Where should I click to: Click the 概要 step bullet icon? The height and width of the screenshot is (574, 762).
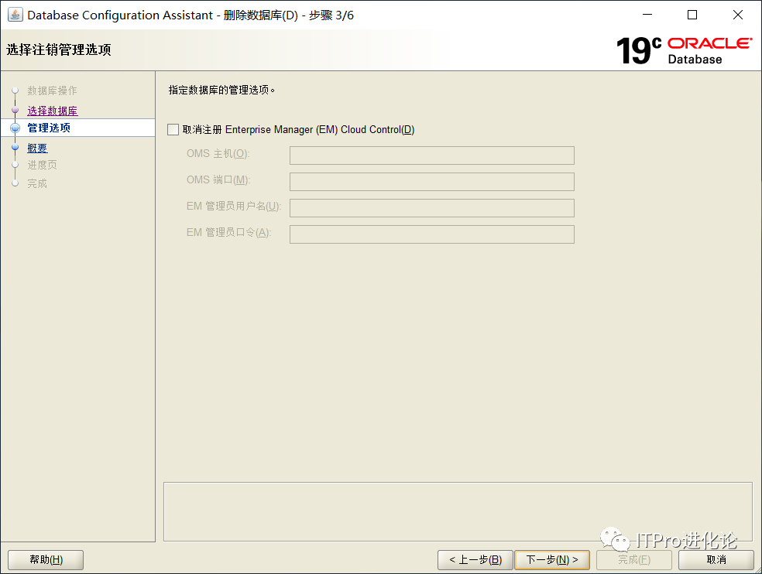tap(15, 147)
